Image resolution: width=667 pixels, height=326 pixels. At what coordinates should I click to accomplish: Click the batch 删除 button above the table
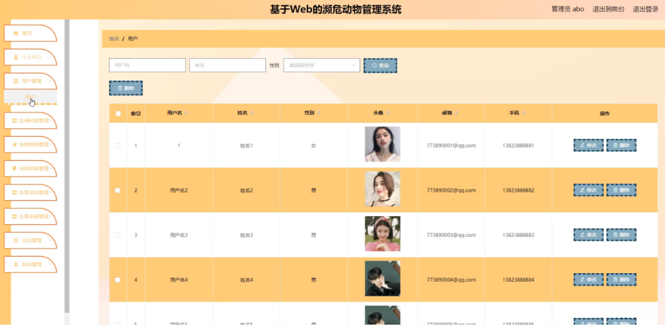click(x=126, y=88)
